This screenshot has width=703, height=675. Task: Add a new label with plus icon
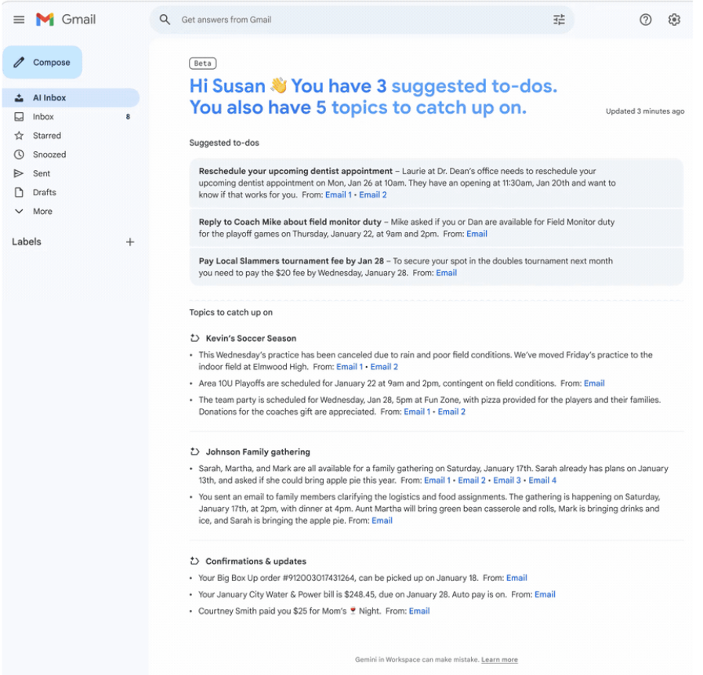(x=130, y=242)
